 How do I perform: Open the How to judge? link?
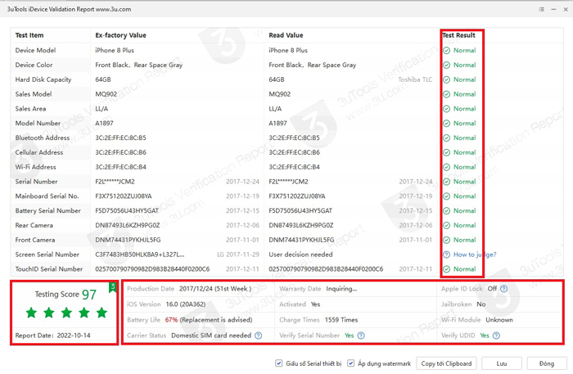coord(475,255)
